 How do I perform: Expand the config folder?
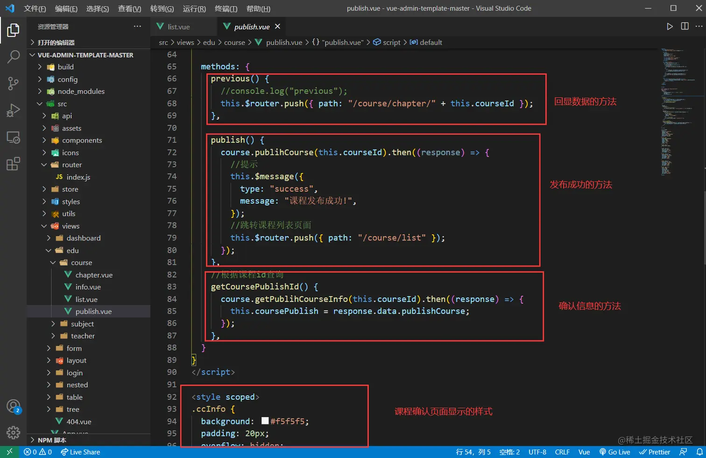[x=89, y=79]
